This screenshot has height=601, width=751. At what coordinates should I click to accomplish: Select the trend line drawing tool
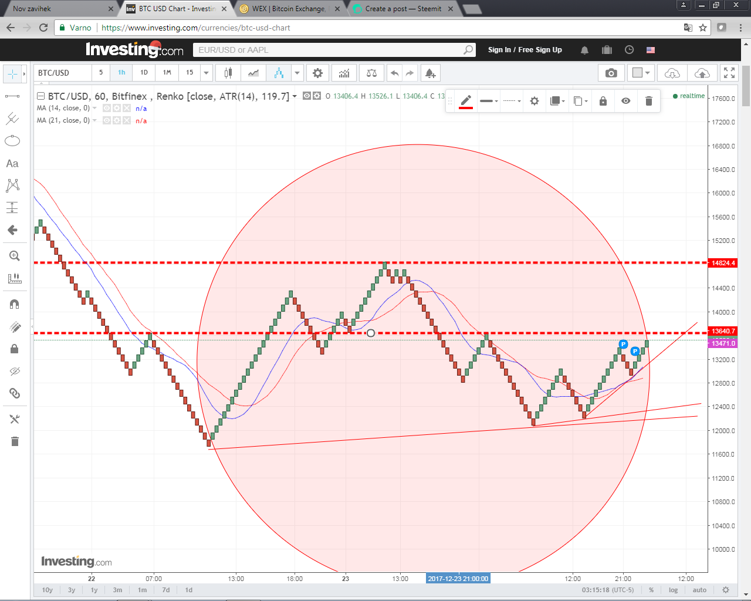point(12,96)
